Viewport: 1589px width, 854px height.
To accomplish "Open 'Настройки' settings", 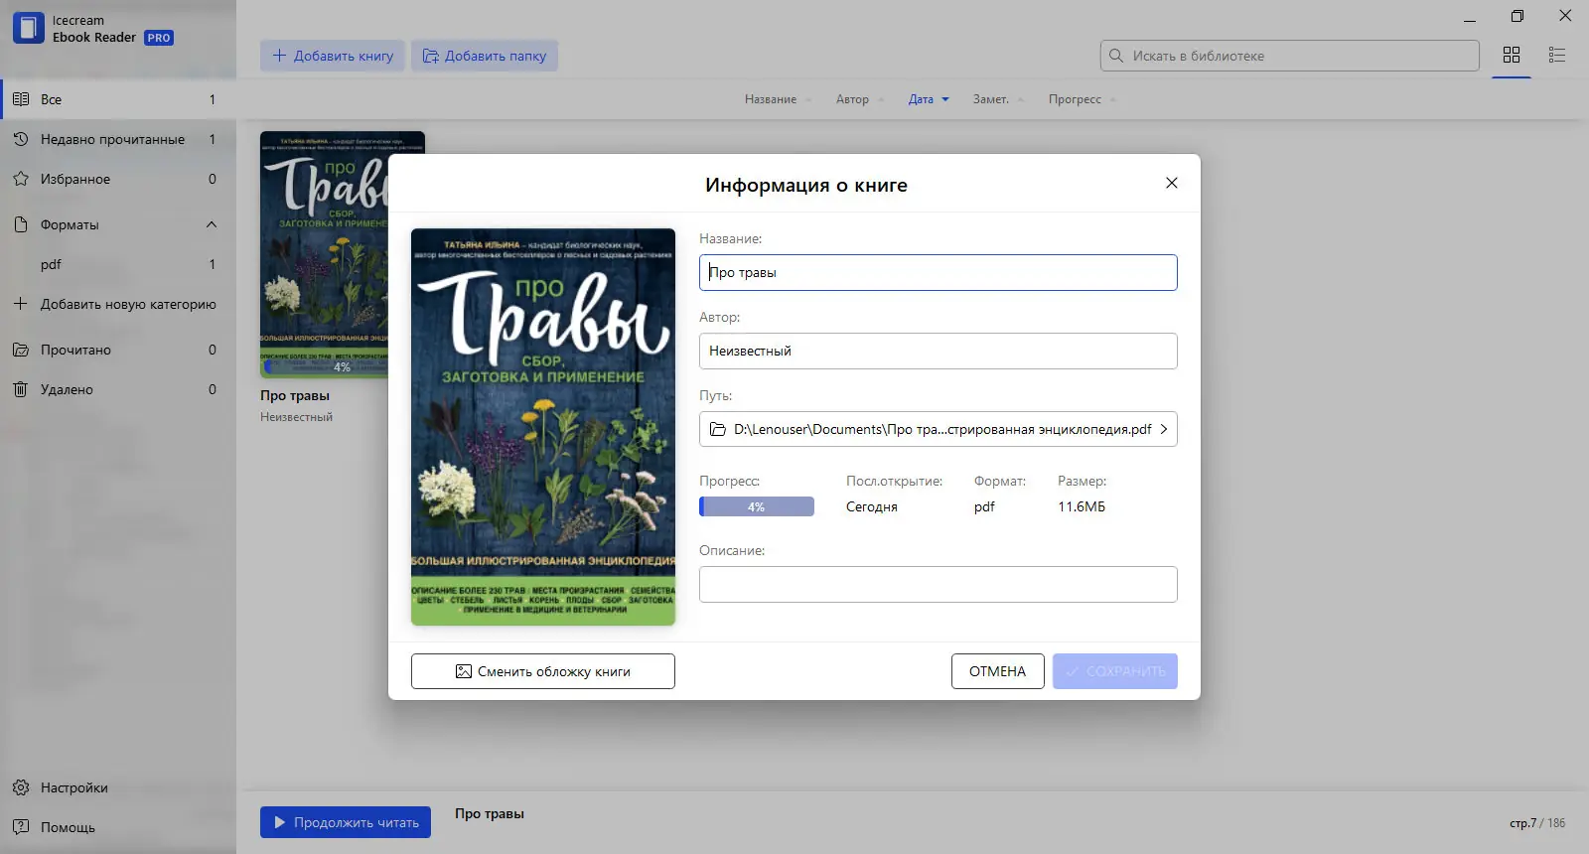I will point(118,787).
